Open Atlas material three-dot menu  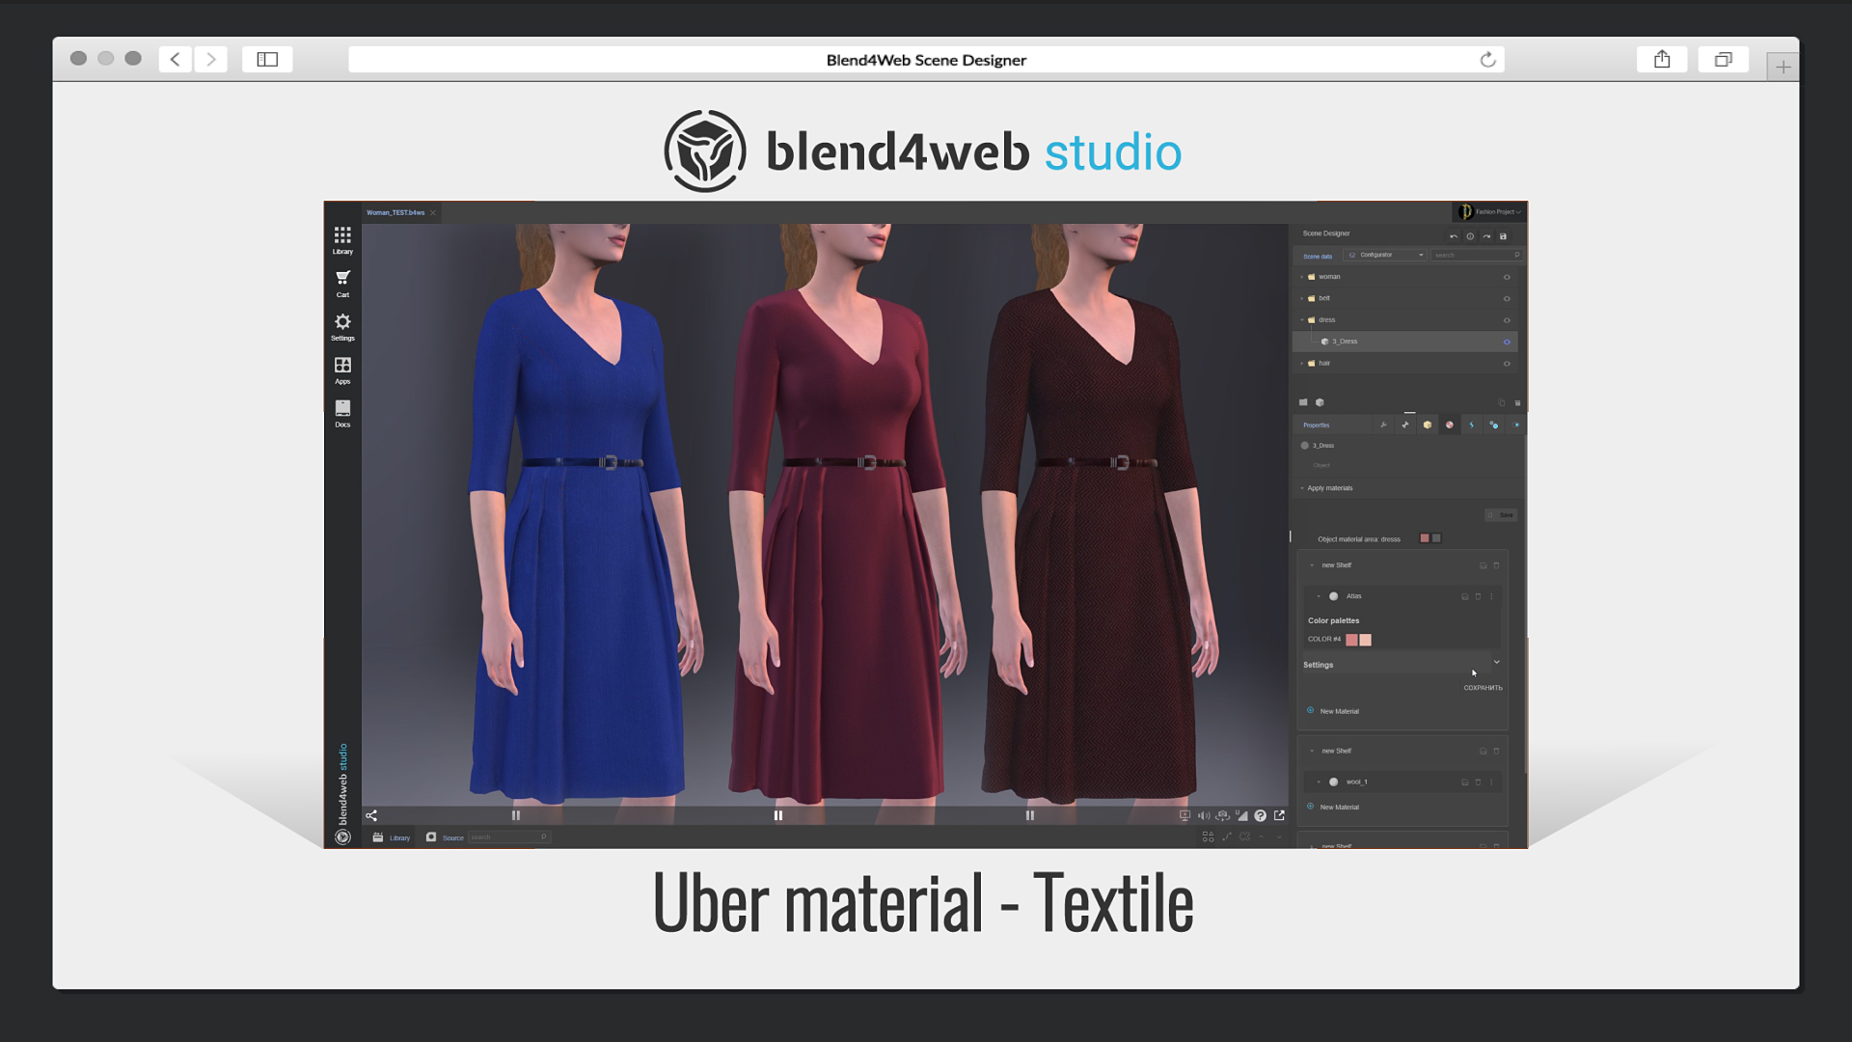point(1491,596)
